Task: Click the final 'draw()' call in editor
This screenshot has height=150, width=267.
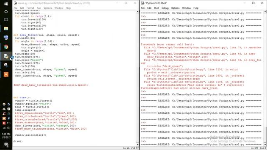Action: [18, 141]
